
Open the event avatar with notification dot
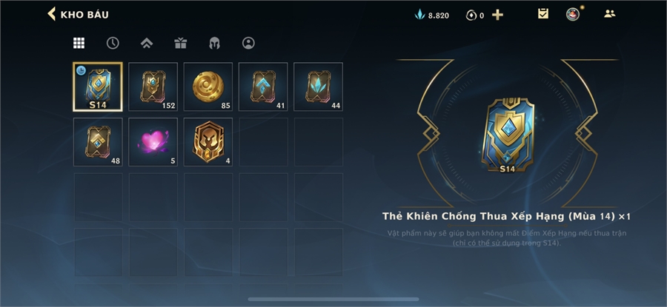pyautogui.click(x=573, y=14)
